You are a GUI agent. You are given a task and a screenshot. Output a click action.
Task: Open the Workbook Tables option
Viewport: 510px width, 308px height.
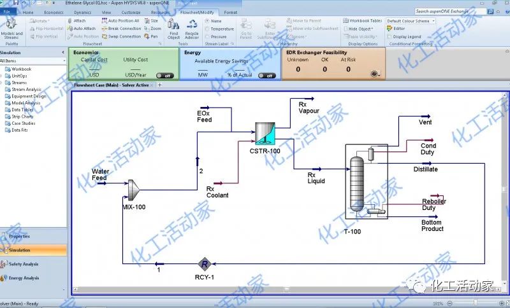[363, 21]
